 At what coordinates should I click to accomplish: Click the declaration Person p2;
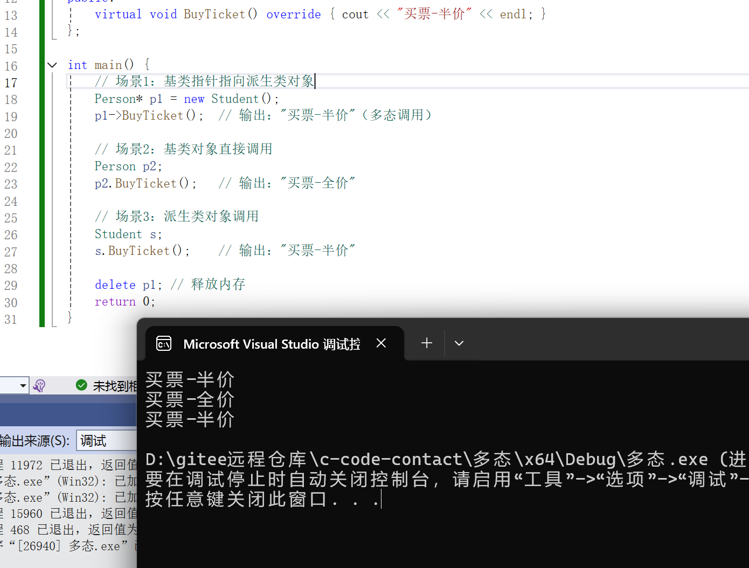click(x=128, y=166)
